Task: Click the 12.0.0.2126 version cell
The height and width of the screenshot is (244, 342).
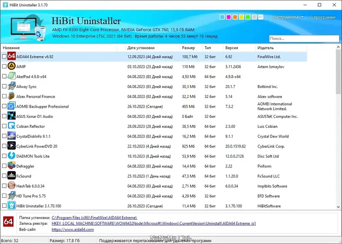Action: pos(235,156)
